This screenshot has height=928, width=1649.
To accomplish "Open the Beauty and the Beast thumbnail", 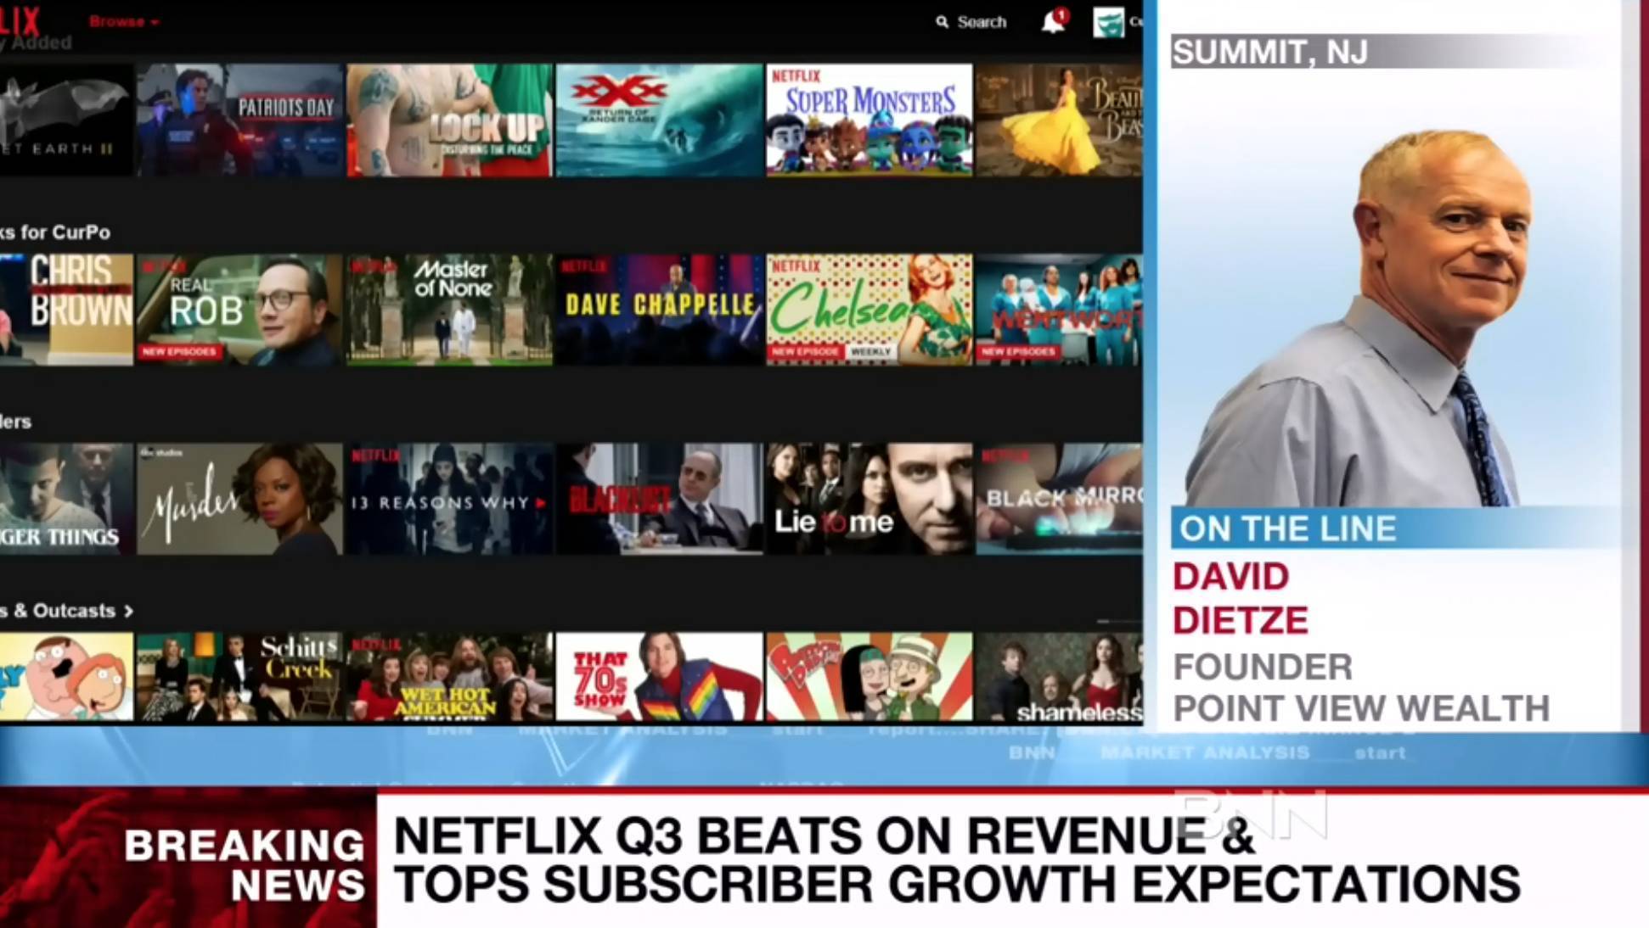I will [1059, 120].
